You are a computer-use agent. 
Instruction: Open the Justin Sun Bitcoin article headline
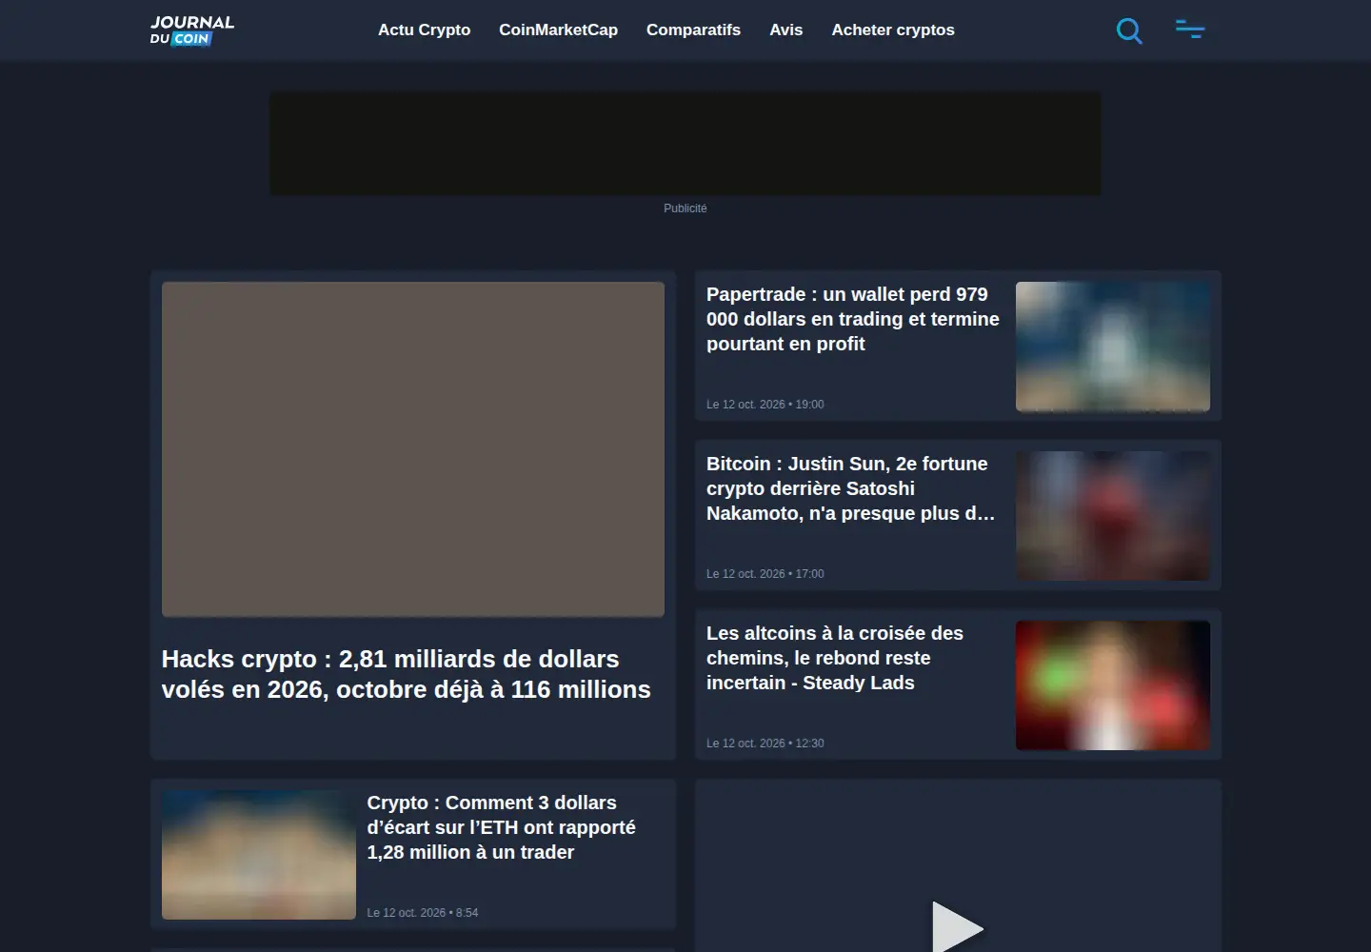[x=851, y=488]
